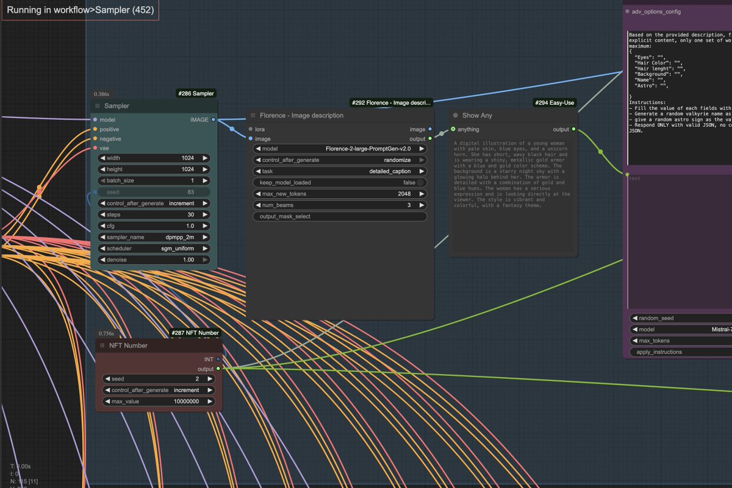This screenshot has height=488, width=732.
Task: Click the Show Any anything input port
Action: pos(453,129)
